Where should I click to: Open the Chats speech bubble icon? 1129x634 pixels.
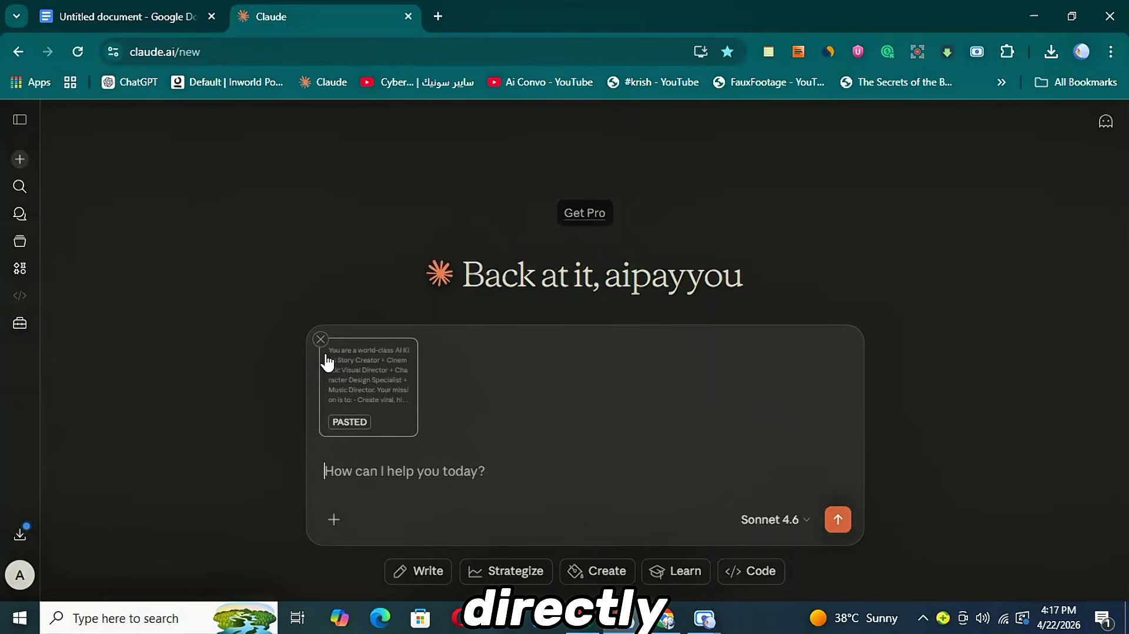(20, 214)
